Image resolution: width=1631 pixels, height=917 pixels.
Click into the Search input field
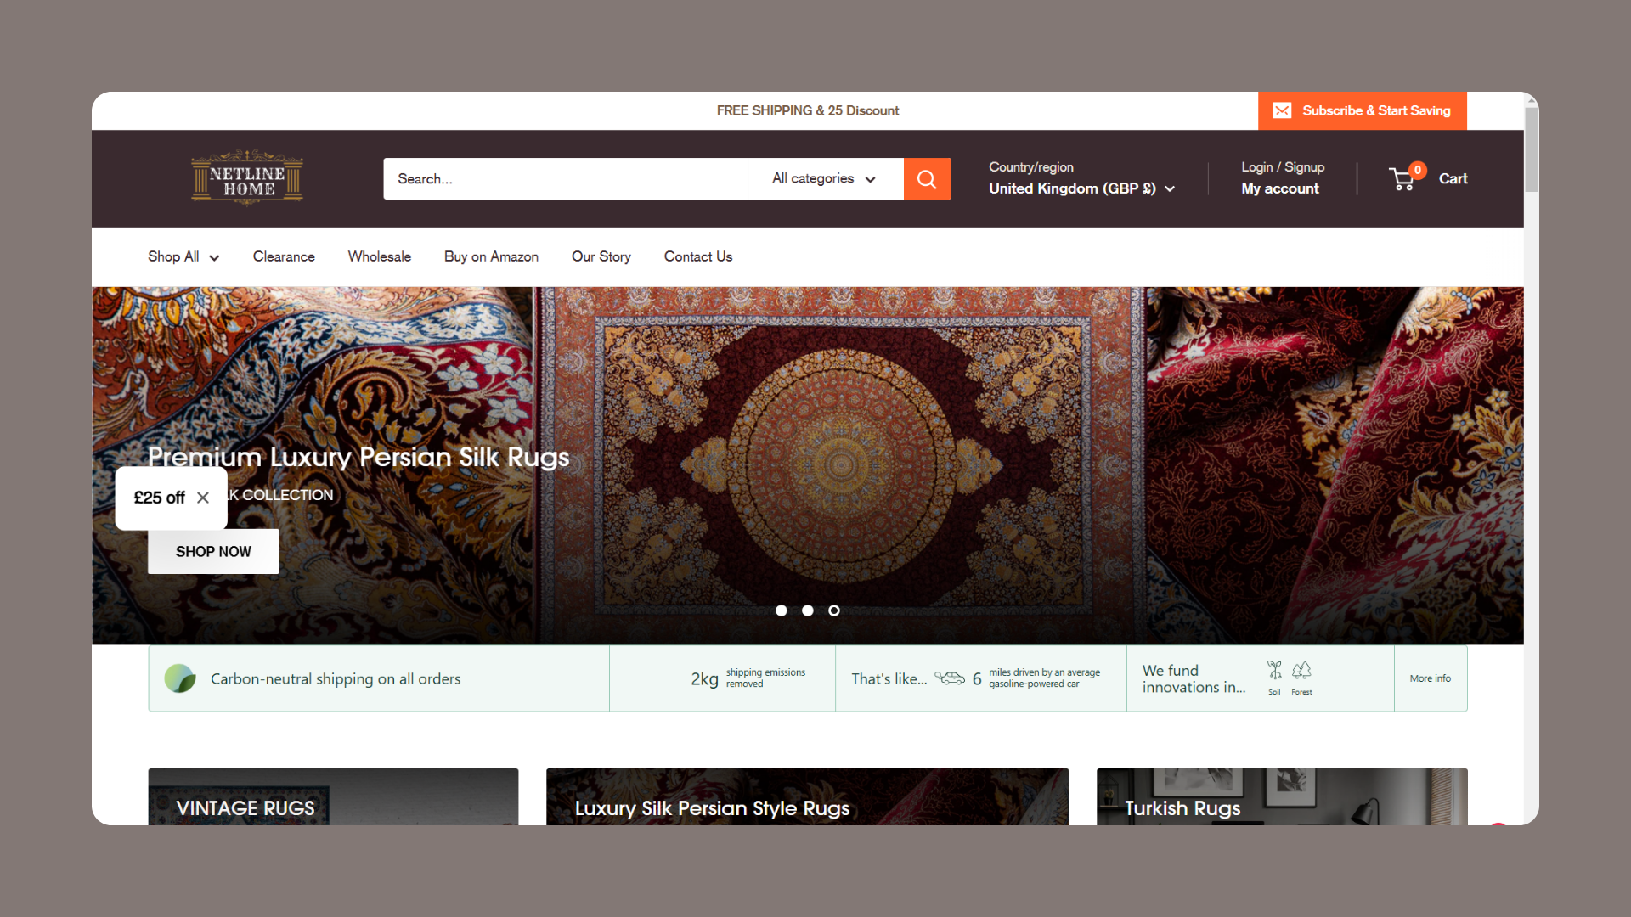[x=565, y=179]
